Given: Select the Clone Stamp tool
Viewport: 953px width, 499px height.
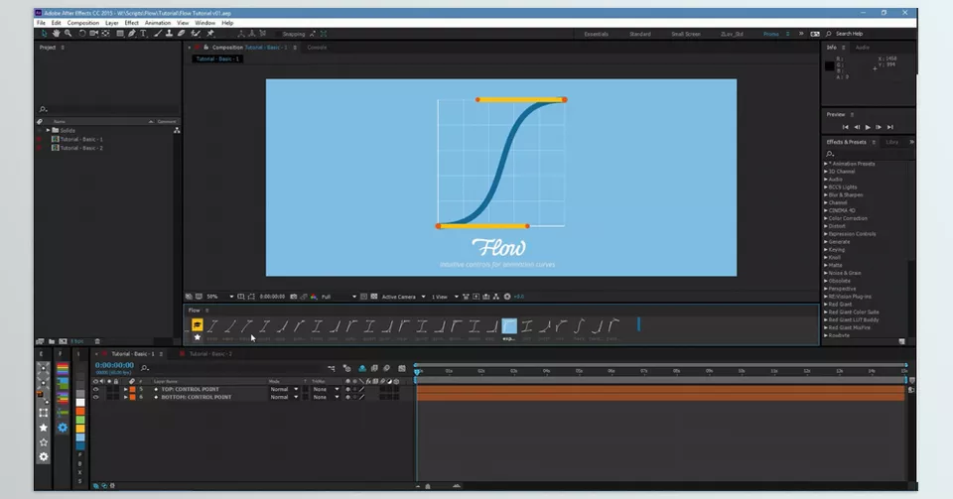Looking at the screenshot, I should point(170,34).
